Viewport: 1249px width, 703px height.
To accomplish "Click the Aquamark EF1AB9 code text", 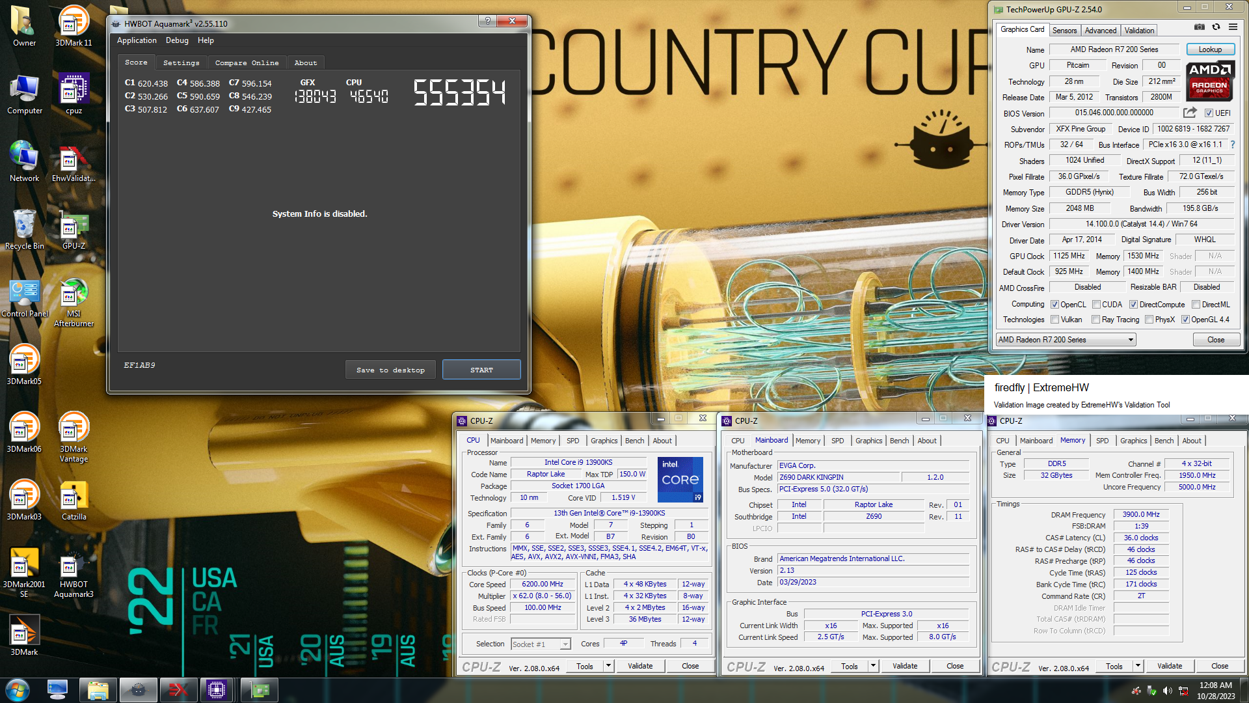I will click(x=139, y=365).
